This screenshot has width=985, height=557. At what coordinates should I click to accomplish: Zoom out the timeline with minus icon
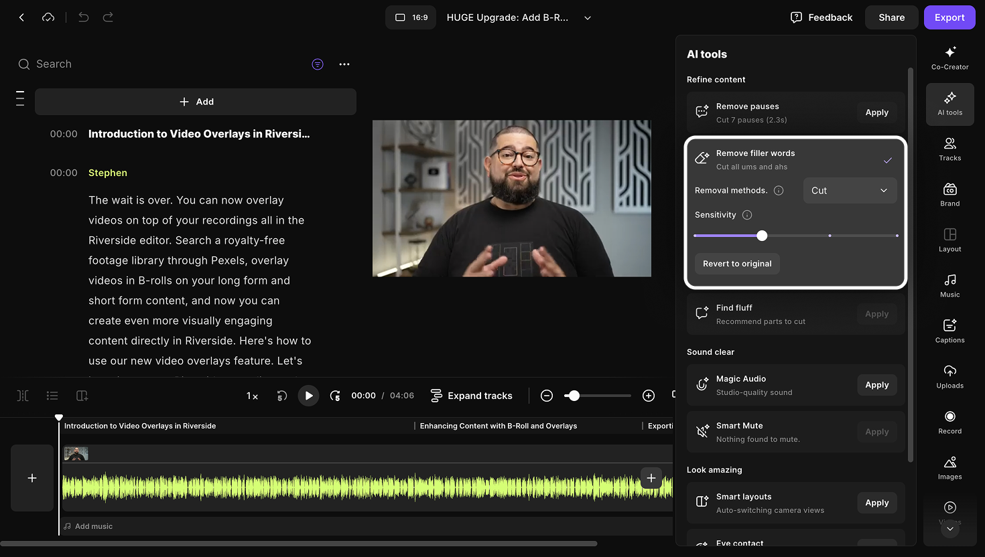[547, 396]
